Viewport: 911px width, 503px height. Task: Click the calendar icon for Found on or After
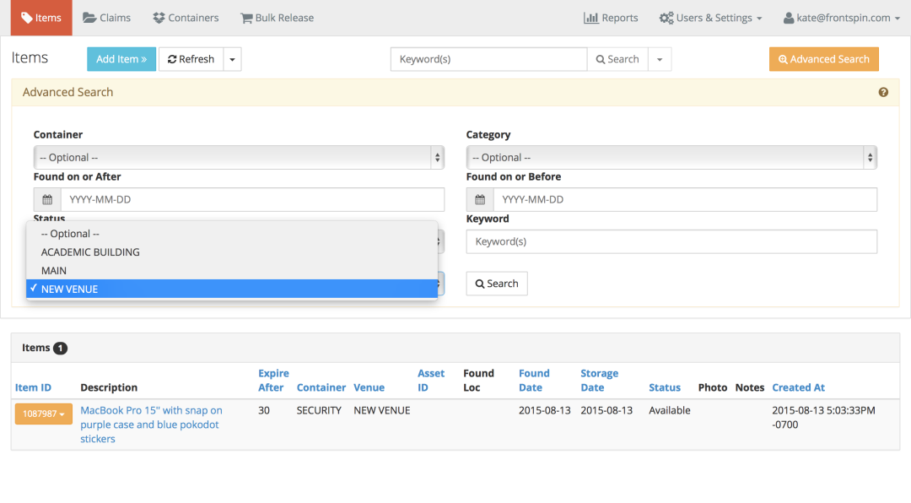point(47,199)
